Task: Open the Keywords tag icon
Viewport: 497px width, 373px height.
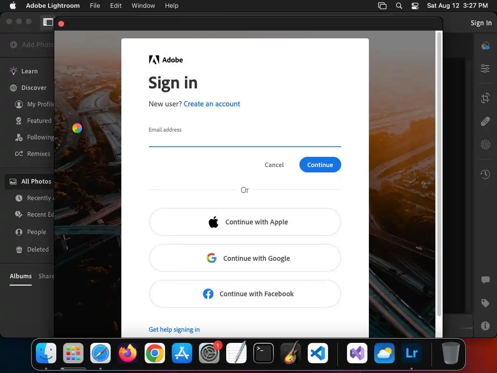Action: 485,303
